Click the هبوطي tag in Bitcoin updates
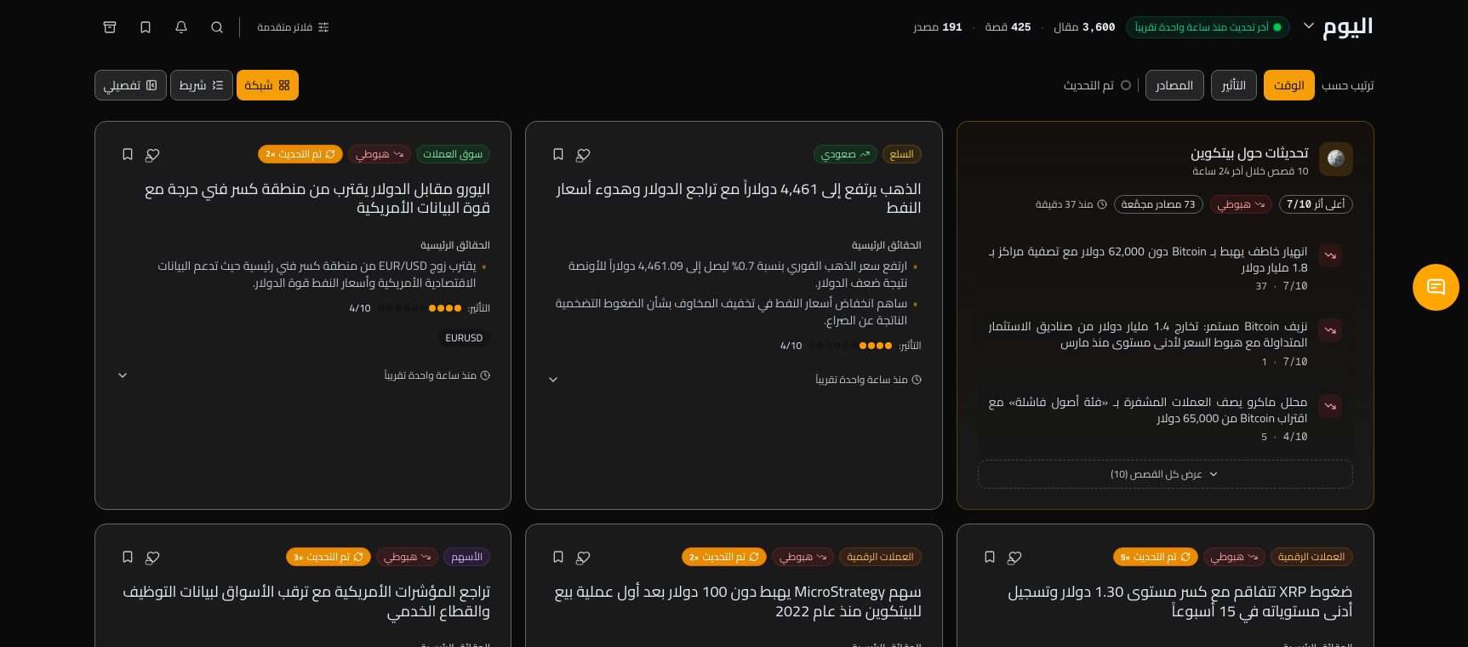1468x647 pixels. pyautogui.click(x=1242, y=204)
